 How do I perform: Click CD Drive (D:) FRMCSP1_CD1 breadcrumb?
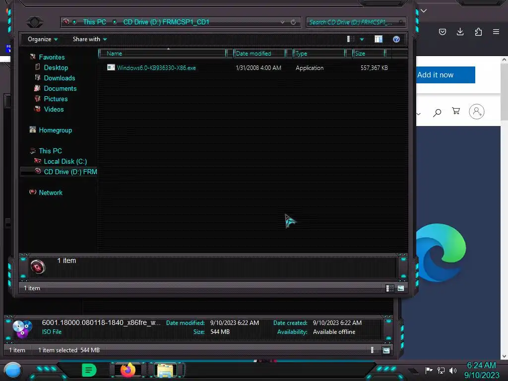(166, 22)
